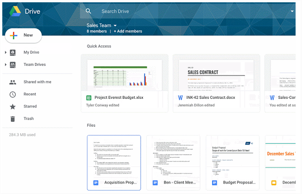Open the Sales Team dropdown menu

(115, 26)
